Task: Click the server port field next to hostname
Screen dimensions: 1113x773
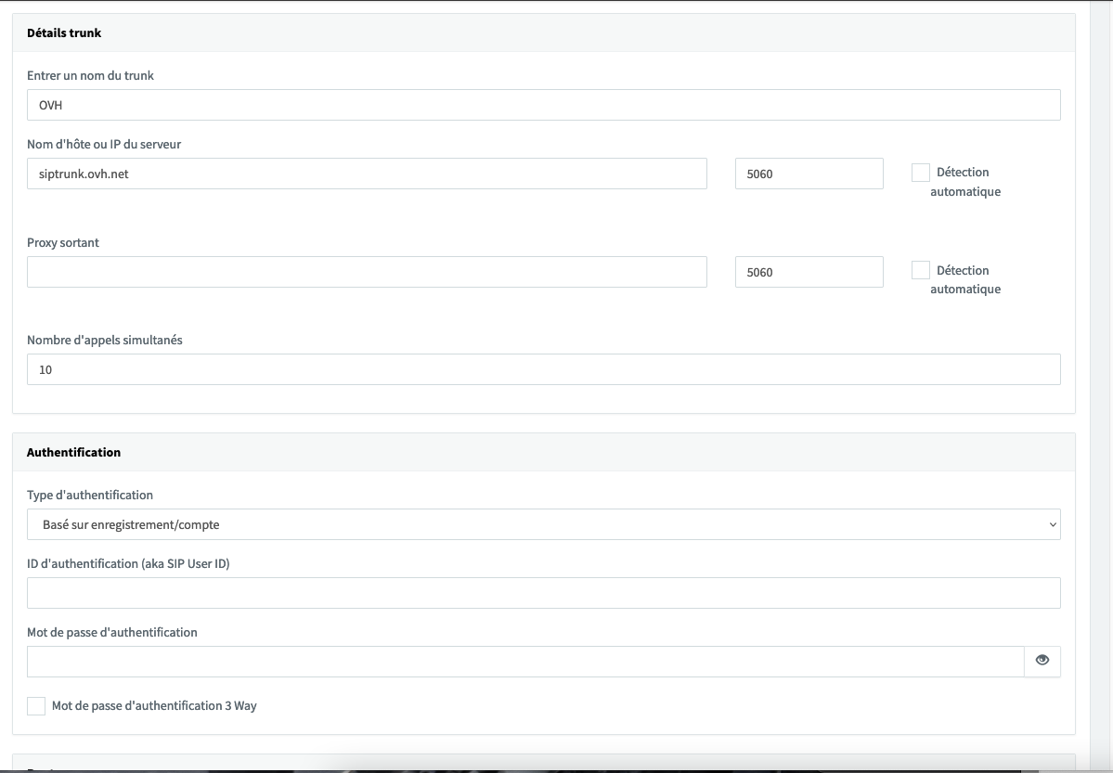Action: [x=809, y=174]
